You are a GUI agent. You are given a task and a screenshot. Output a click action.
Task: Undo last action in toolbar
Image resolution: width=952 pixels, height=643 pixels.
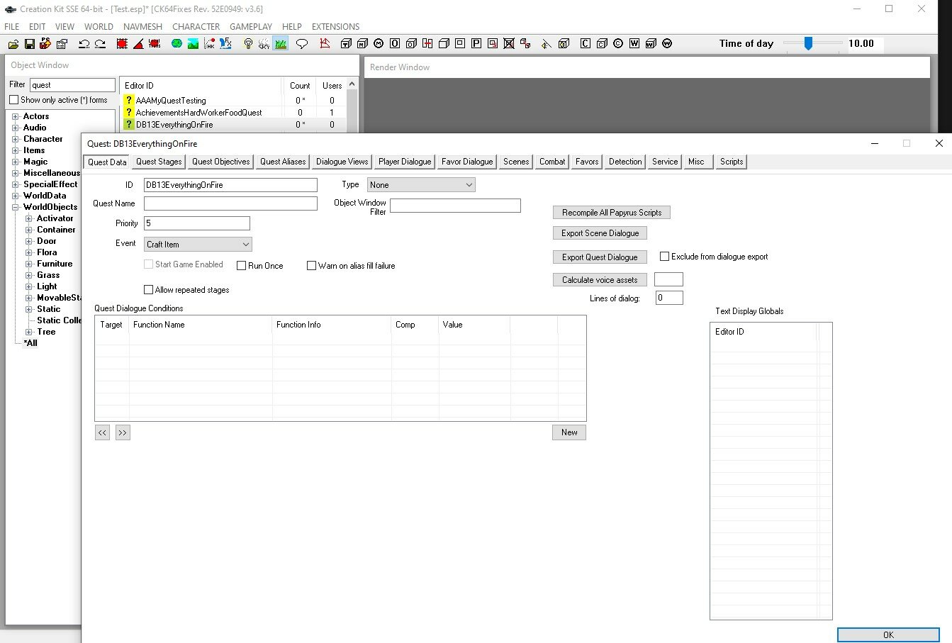pyautogui.click(x=84, y=44)
